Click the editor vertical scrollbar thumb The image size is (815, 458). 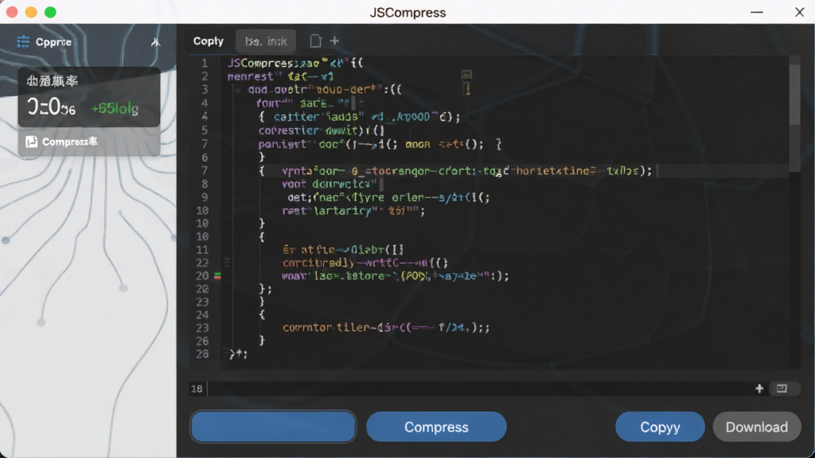(x=794, y=95)
